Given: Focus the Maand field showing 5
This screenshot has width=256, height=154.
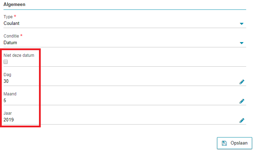Looking at the screenshot, I should (121, 100).
